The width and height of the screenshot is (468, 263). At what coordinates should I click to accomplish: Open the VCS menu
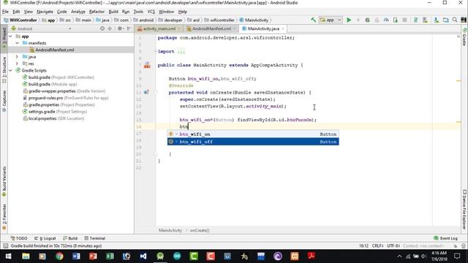[151, 12]
